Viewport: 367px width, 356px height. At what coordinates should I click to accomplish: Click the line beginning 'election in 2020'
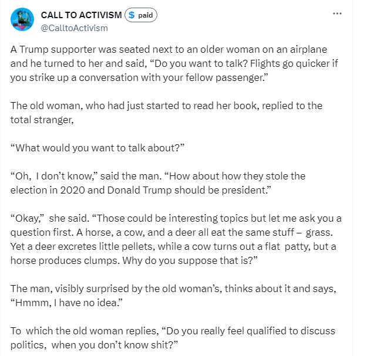(141, 190)
